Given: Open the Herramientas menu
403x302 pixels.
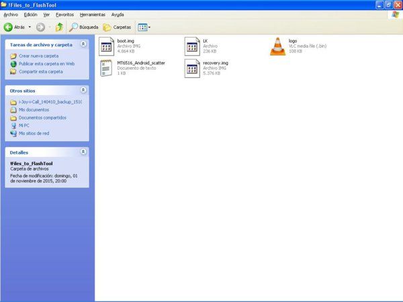Looking at the screenshot, I should pos(93,15).
